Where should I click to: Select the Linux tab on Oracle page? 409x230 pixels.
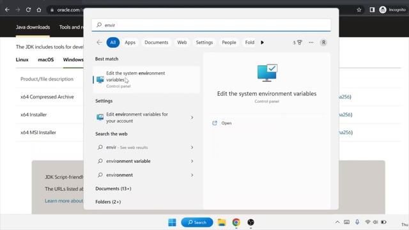click(22, 59)
